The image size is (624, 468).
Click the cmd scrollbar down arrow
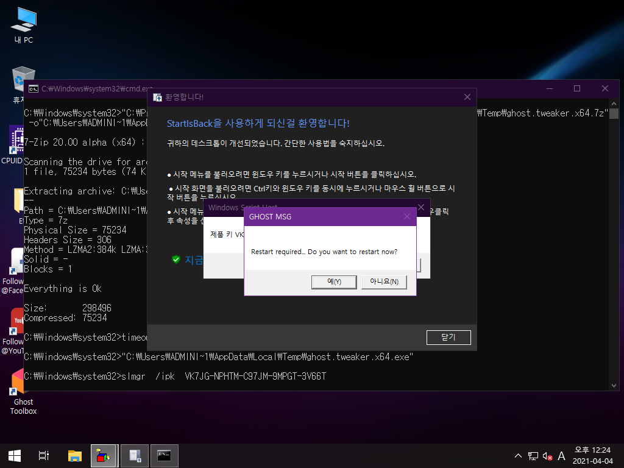pos(614,385)
